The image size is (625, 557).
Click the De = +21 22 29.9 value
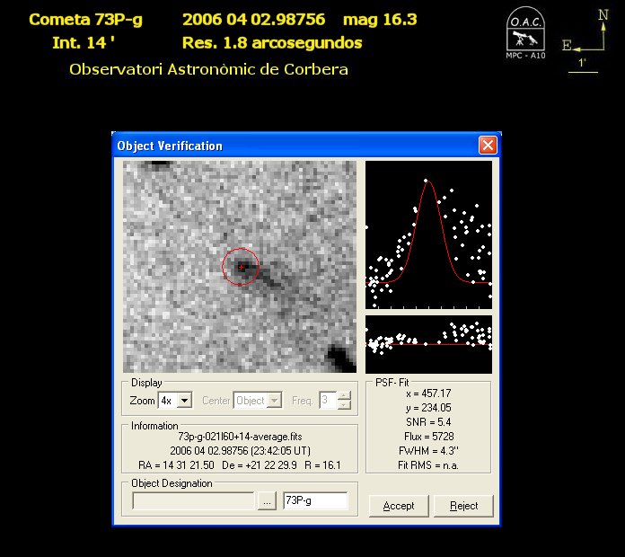(x=260, y=465)
